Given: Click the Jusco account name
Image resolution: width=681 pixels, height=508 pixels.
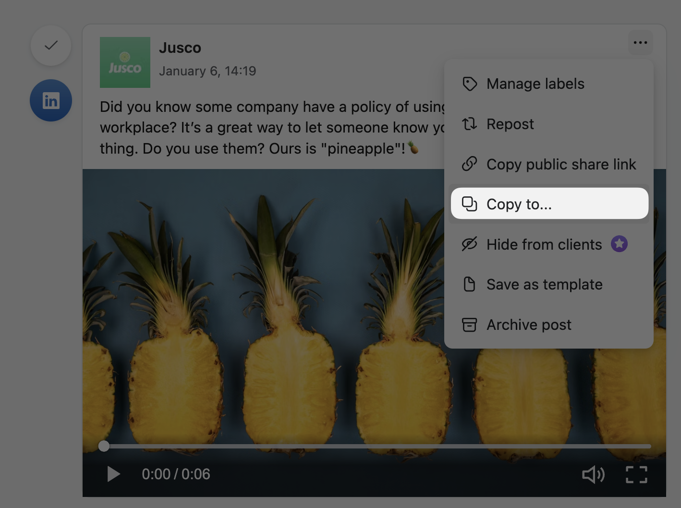Looking at the screenshot, I should pos(180,48).
